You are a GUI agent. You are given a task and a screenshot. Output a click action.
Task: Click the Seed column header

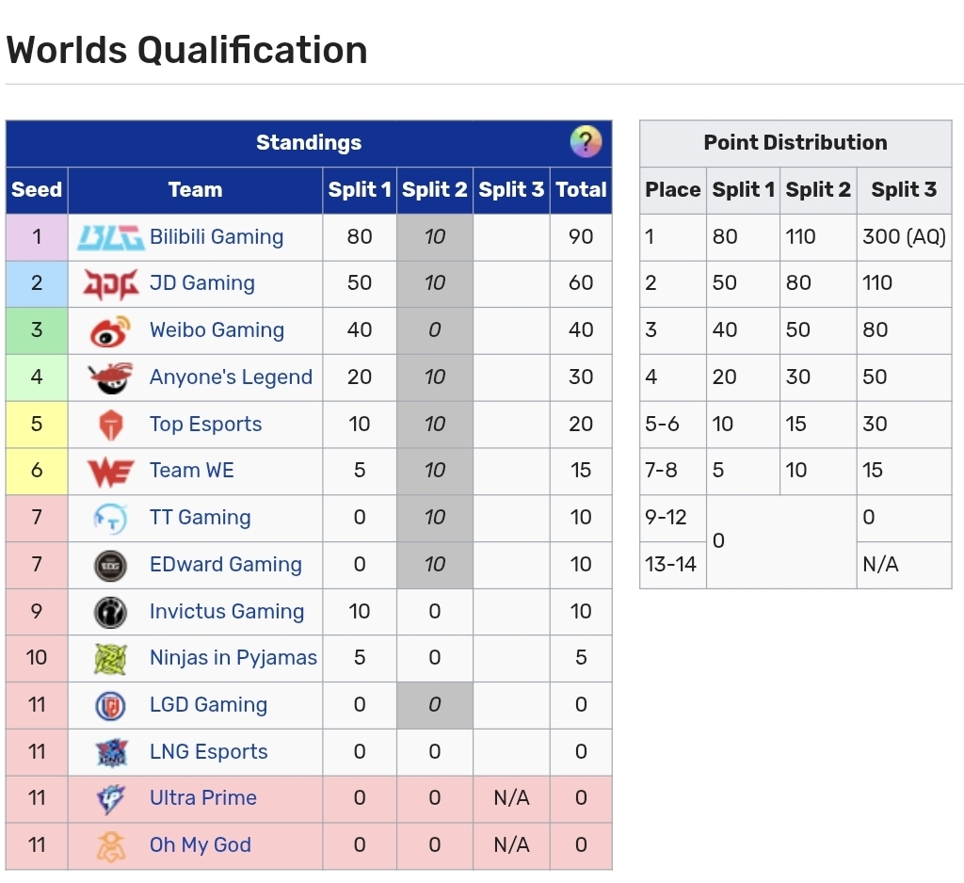pyautogui.click(x=37, y=190)
